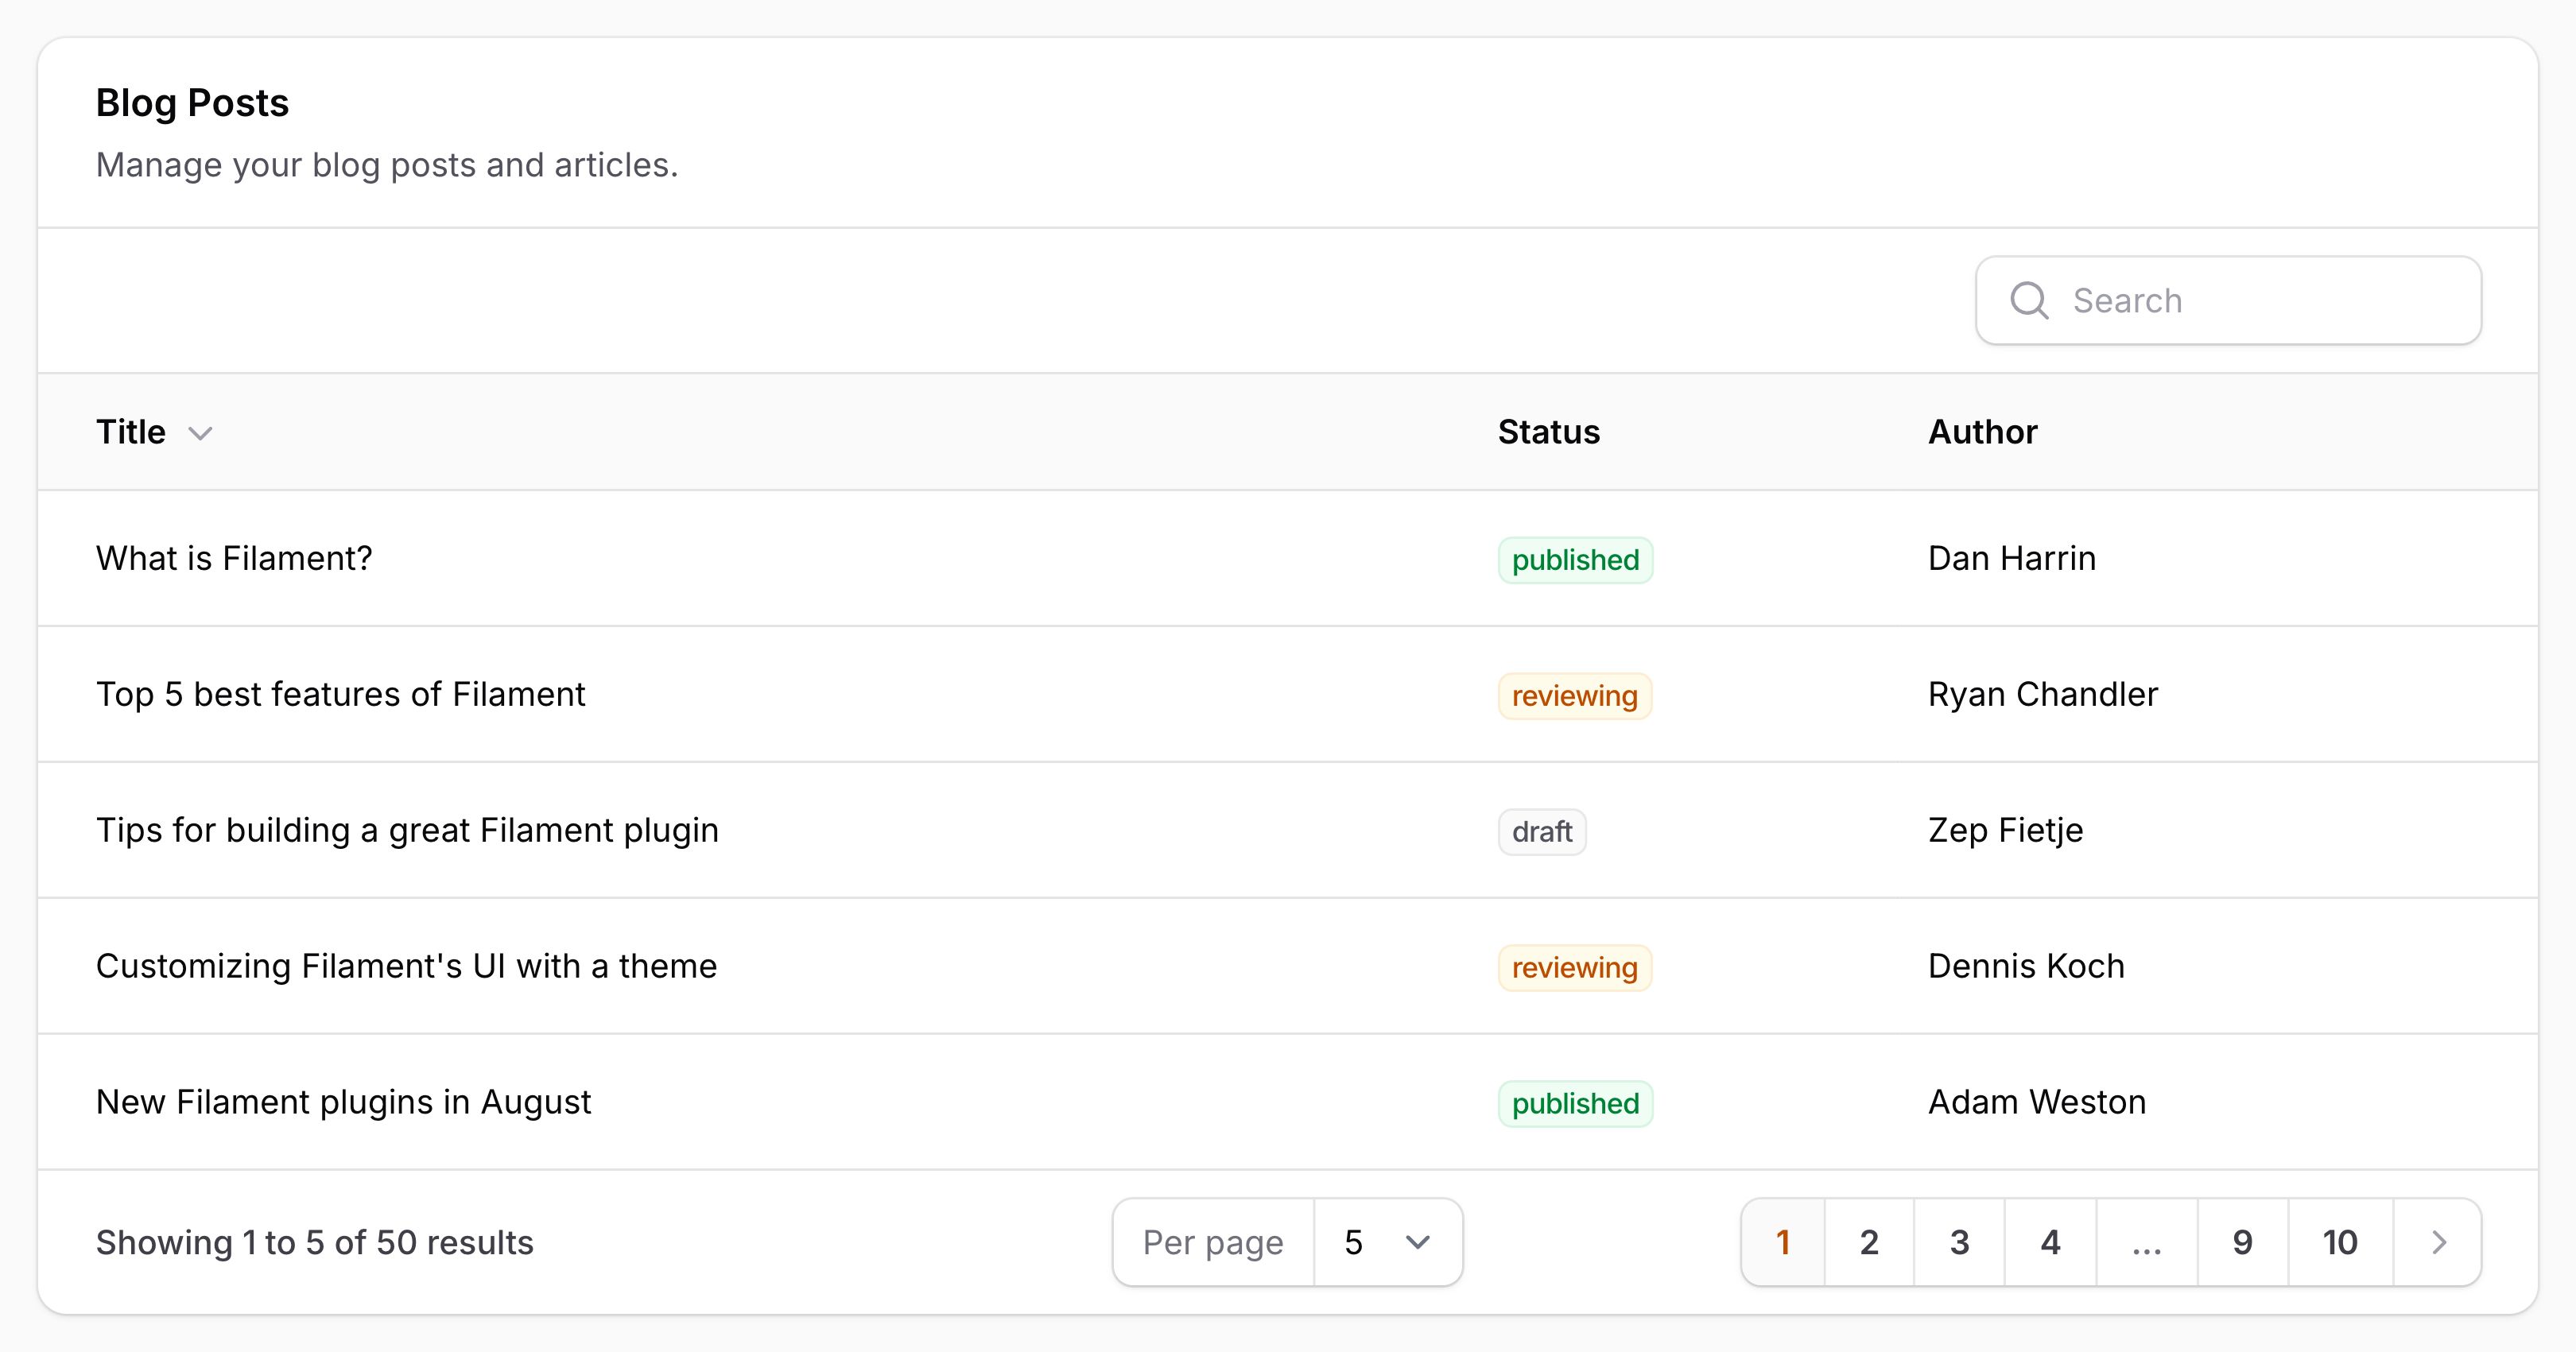Viewport: 2576px width, 1352px height.
Task: Go to next page using arrow icon
Action: click(x=2438, y=1242)
